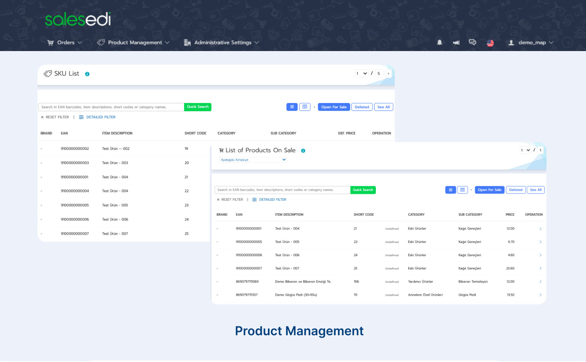Open row arrow for Test Ürün - 006 product
Viewport: 586px width, 362px height.
[x=540, y=255]
